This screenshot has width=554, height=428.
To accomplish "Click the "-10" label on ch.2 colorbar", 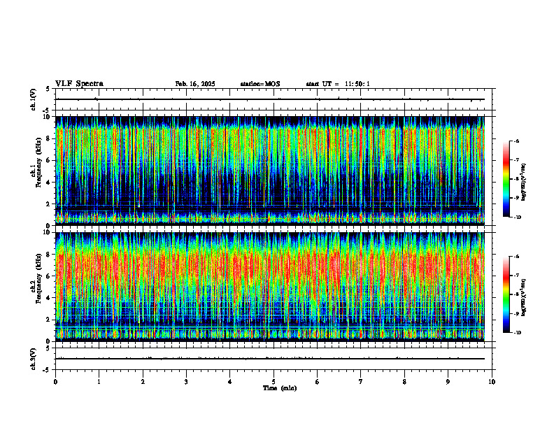I will click(517, 333).
